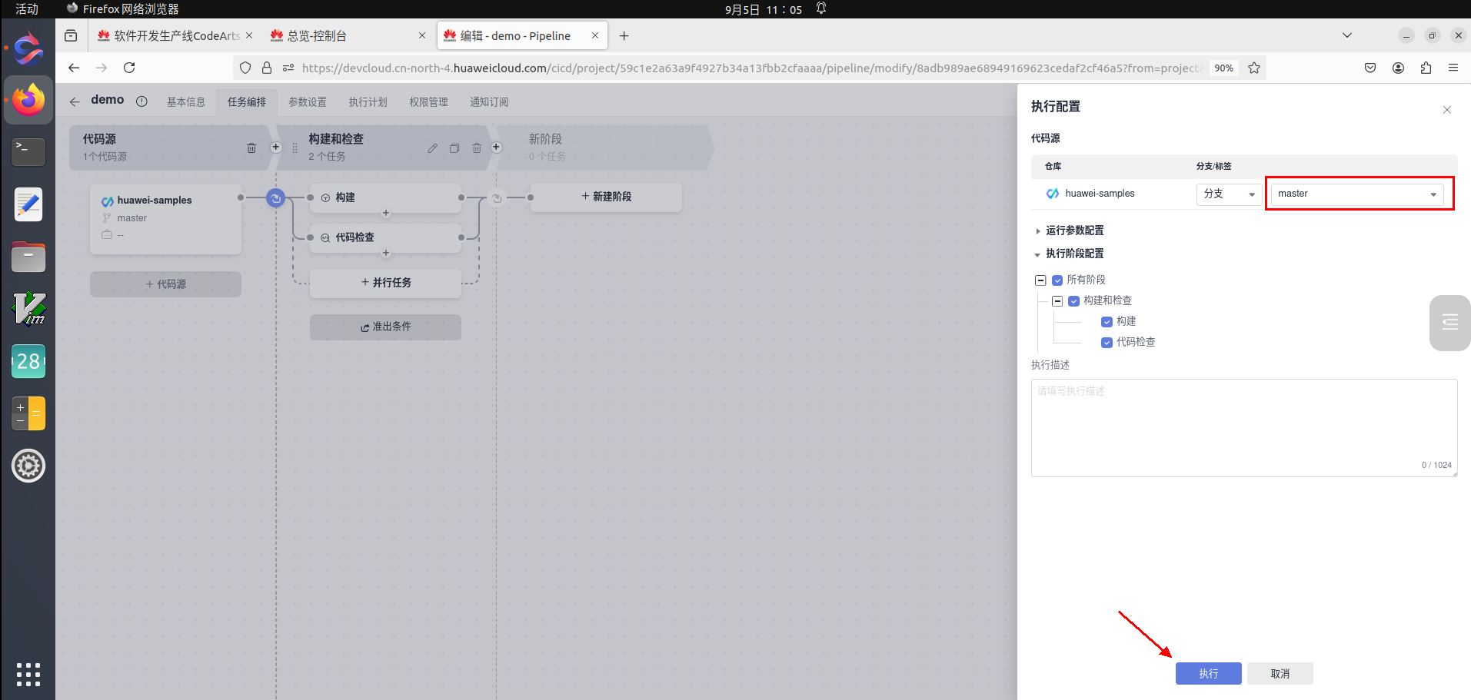Viewport: 1471px width, 700px height.
Task: Open the info icon next to demo
Action: click(x=141, y=101)
